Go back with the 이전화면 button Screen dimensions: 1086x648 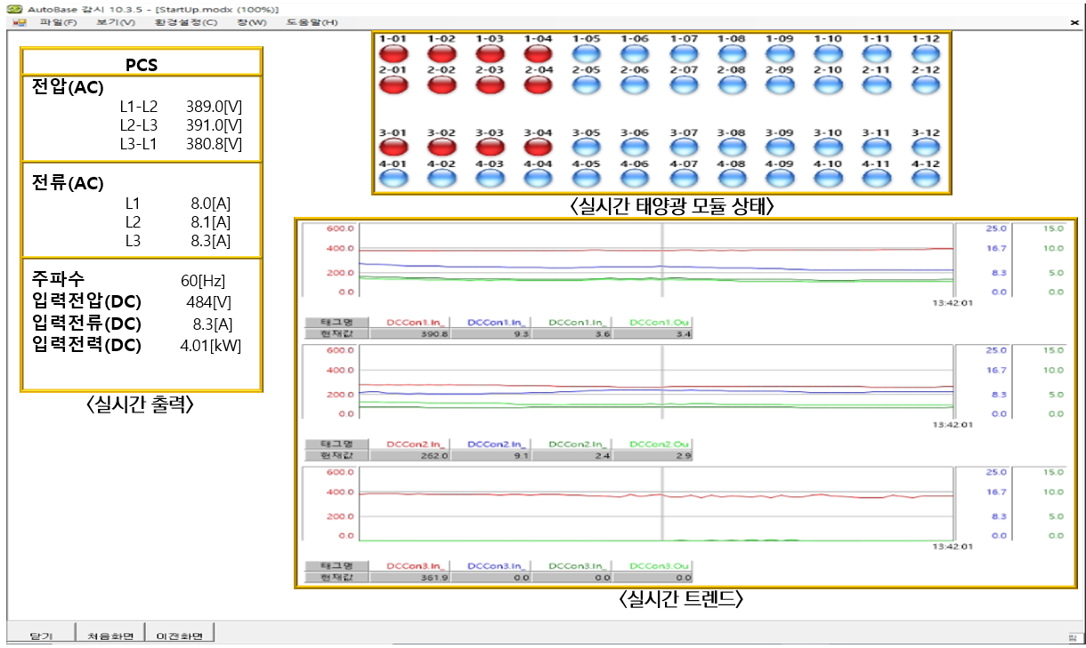pyautogui.click(x=181, y=636)
